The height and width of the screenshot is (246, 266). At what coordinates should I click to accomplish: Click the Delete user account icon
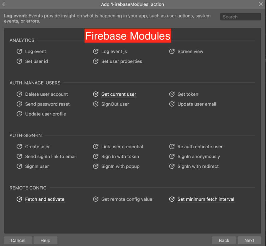(19, 94)
